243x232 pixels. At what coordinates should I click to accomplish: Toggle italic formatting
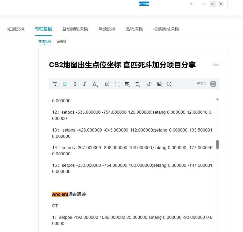[85, 84]
